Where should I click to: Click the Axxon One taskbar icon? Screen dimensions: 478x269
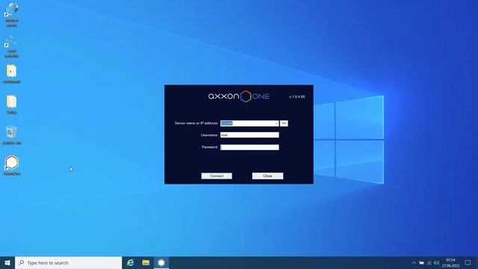coord(161,262)
